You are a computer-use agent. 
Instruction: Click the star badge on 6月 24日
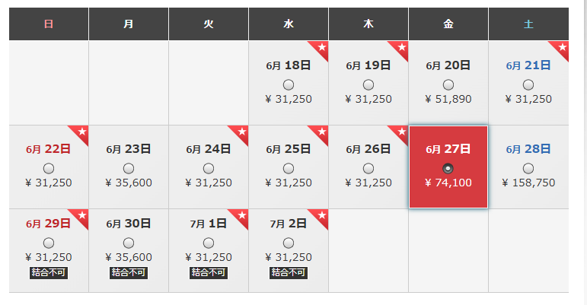coord(241,132)
